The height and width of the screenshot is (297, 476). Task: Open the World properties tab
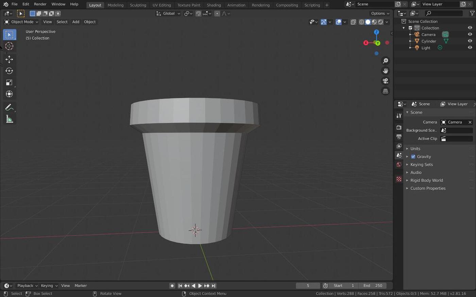399,165
